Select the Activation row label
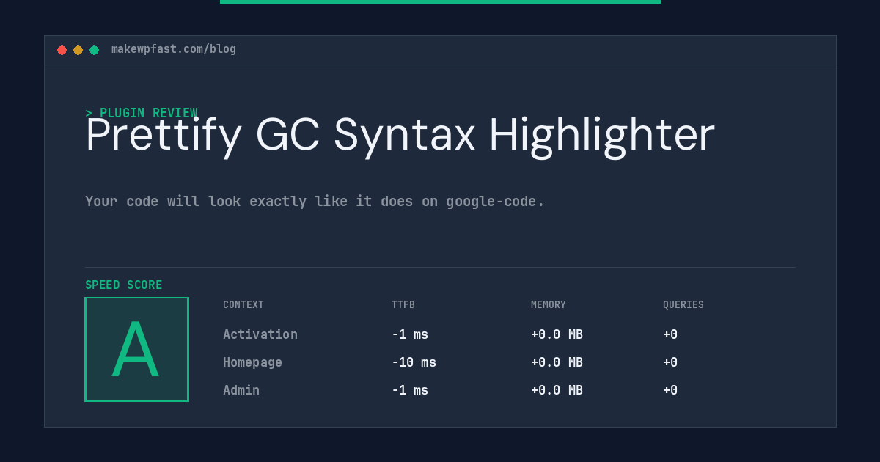The height and width of the screenshot is (462, 880). tap(260, 334)
